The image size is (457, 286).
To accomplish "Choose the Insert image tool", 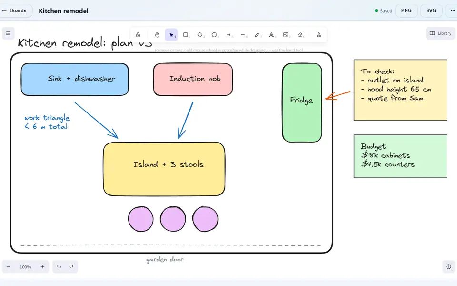I will pyautogui.click(x=286, y=35).
